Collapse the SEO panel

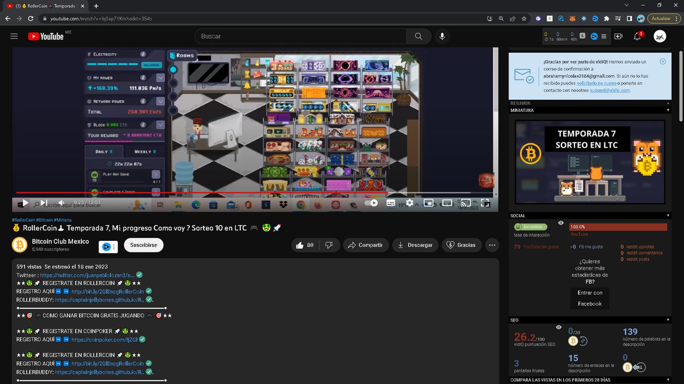coord(667,320)
